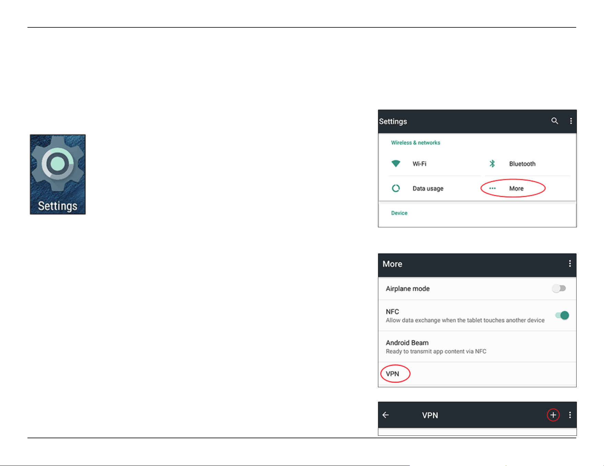Screen dimensions: 604x466
Task: Open Android Beam setting
Action: click(x=477, y=347)
